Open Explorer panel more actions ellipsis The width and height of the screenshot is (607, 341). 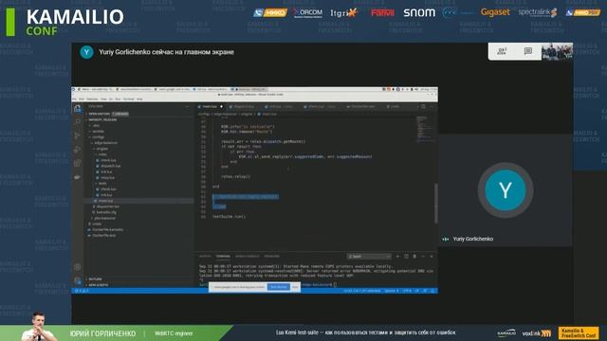pyautogui.click(x=188, y=107)
